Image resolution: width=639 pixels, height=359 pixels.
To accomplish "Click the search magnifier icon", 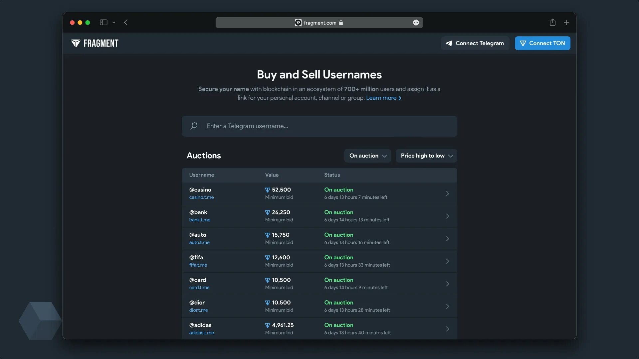I will 194,126.
